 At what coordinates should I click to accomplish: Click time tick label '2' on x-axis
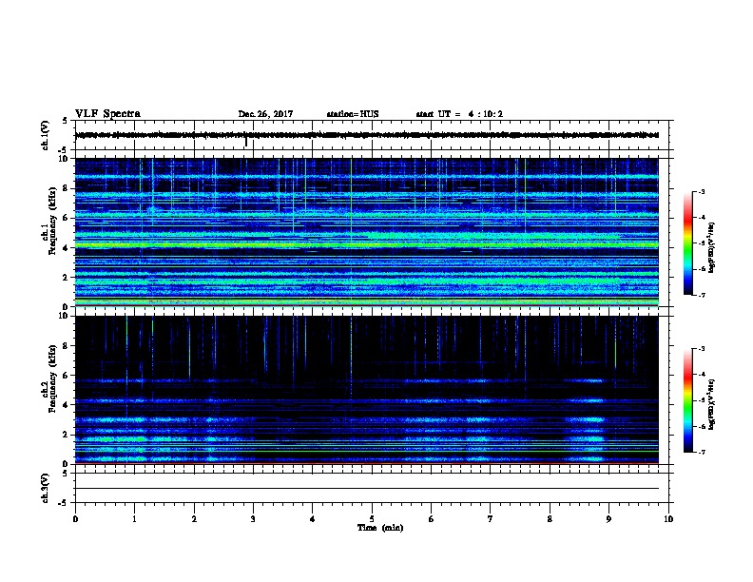click(194, 519)
